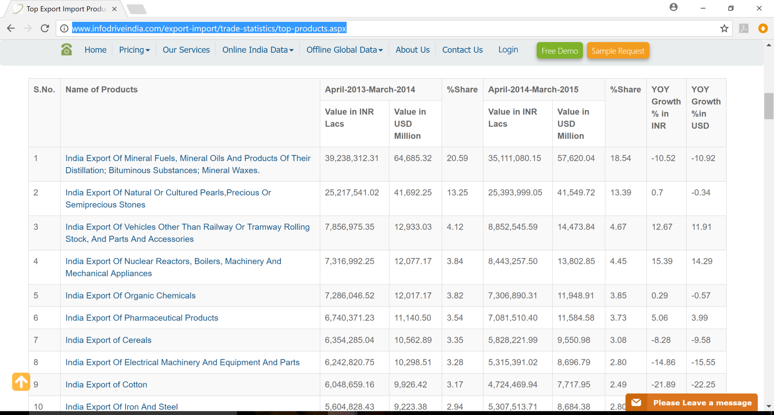Click the green Free Demo button
774x415 pixels.
click(560, 51)
